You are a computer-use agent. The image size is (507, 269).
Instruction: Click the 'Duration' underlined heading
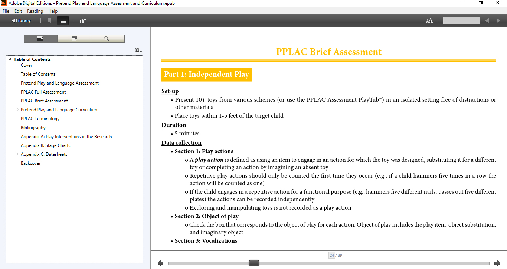(x=174, y=125)
